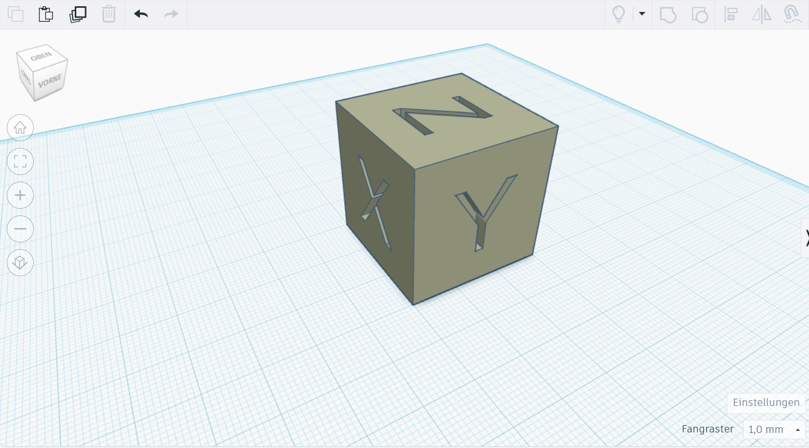
Task: Redo the undone action
Action: [171, 14]
